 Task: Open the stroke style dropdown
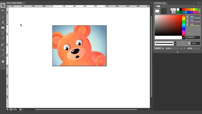pyautogui.click(x=175, y=43)
